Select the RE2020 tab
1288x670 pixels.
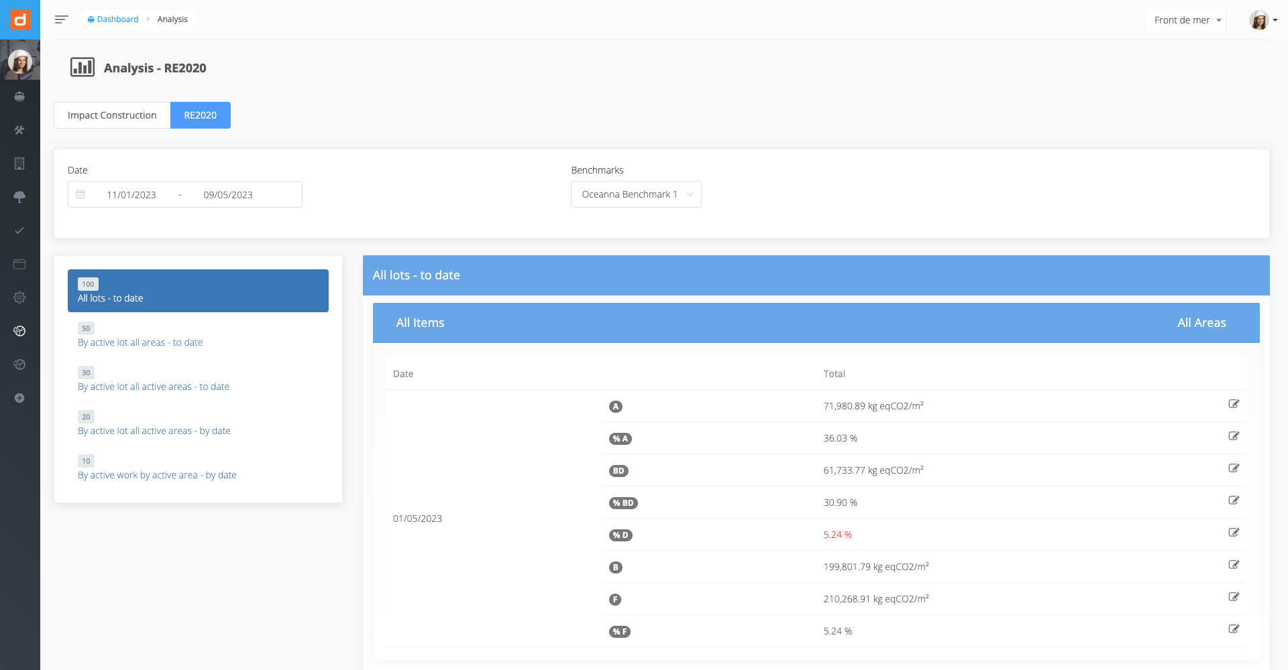click(x=201, y=115)
